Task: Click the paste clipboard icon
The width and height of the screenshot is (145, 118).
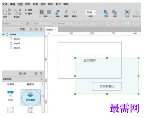Action: click(16, 12)
